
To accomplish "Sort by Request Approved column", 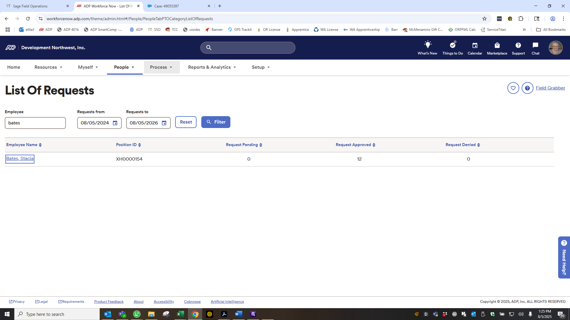I will (x=356, y=145).
